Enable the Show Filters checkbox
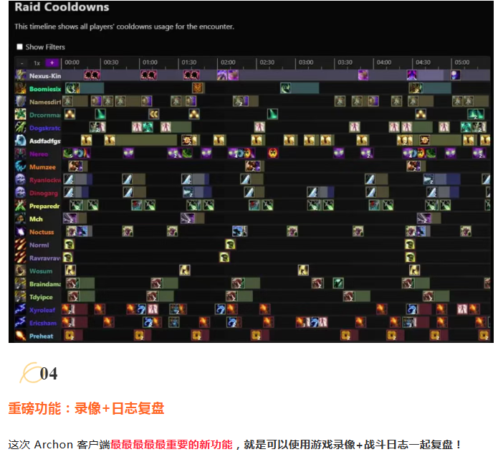 tap(19, 47)
